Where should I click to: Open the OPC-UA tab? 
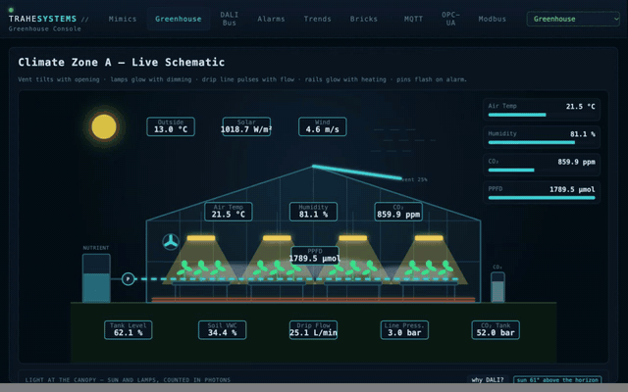[450, 19]
